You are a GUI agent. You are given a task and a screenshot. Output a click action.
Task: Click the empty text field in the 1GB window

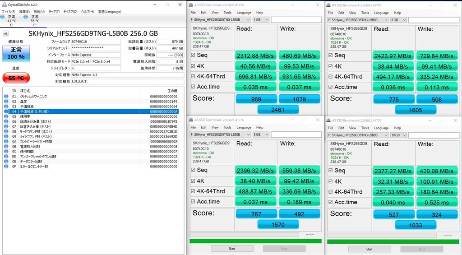click(x=296, y=20)
